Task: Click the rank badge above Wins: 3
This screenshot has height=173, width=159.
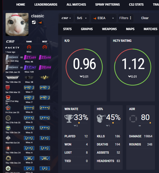Action: coord(29,158)
